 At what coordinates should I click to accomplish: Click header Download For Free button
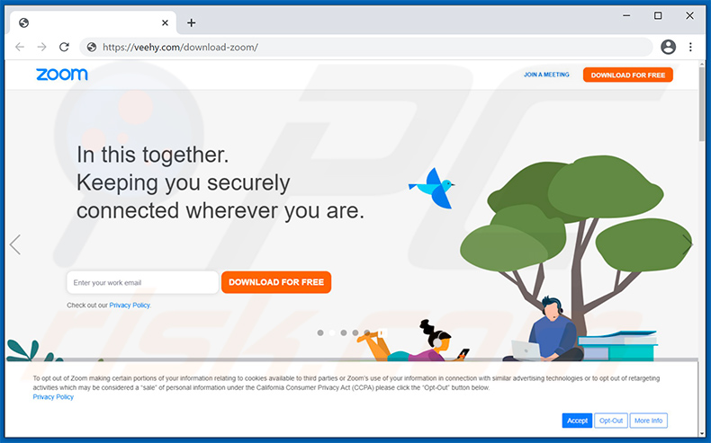tap(628, 75)
